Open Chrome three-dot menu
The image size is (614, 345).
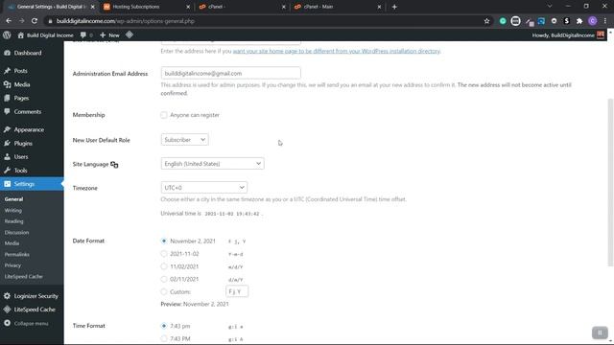[605, 21]
